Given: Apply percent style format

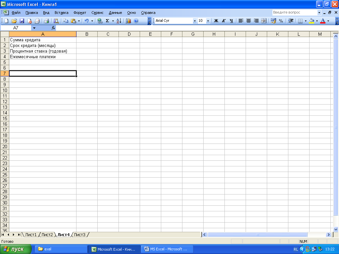Looking at the screenshot, I should 281,21.
